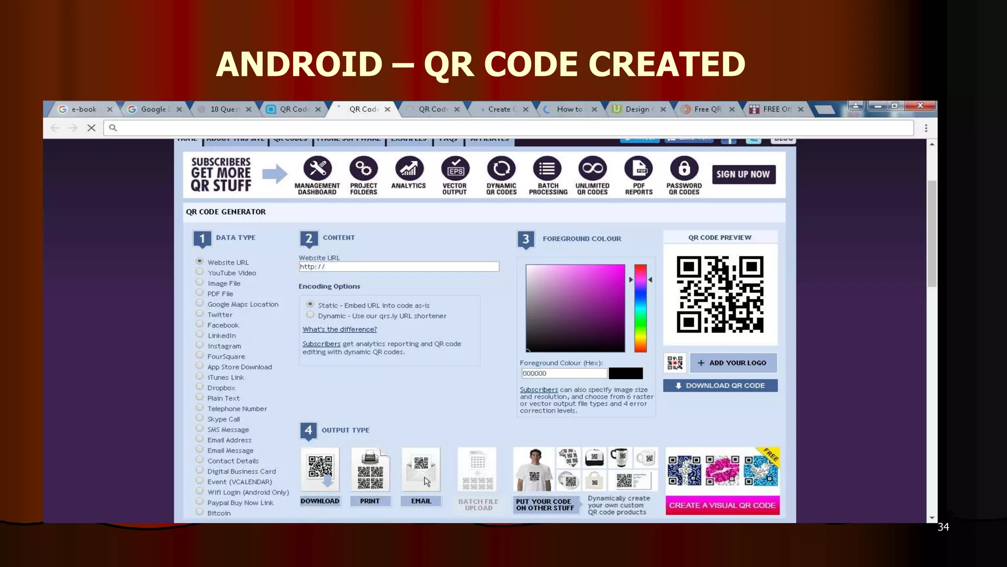The height and width of the screenshot is (567, 1007).
Task: Select the Wifi Login (Android Only) type
Action: pos(200,491)
